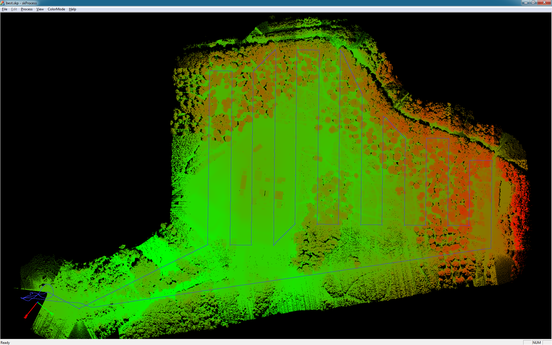Click the red axis arrow tip
The width and height of the screenshot is (552, 345).
[x=26, y=317]
